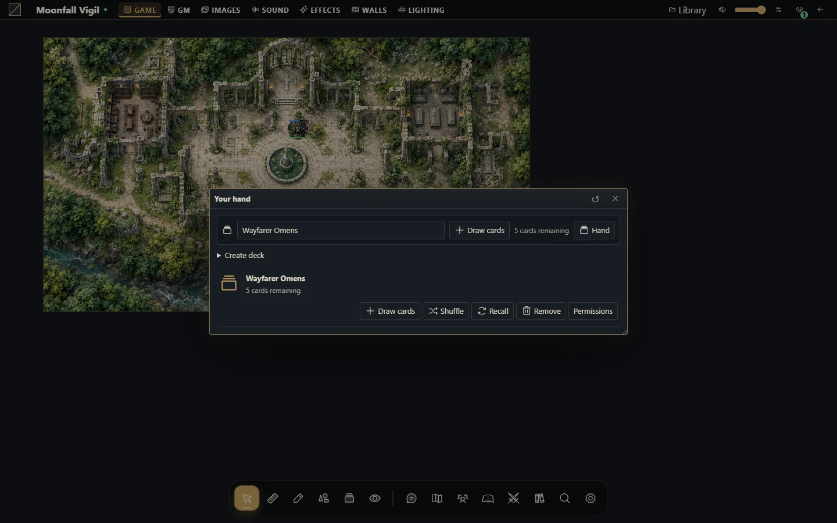Open the books compendium panel

click(539, 499)
